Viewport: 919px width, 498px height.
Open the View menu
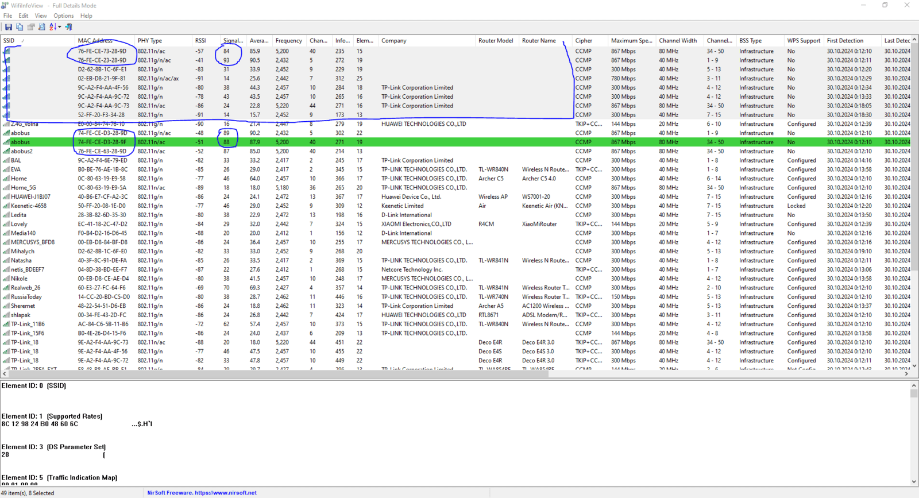click(x=41, y=16)
